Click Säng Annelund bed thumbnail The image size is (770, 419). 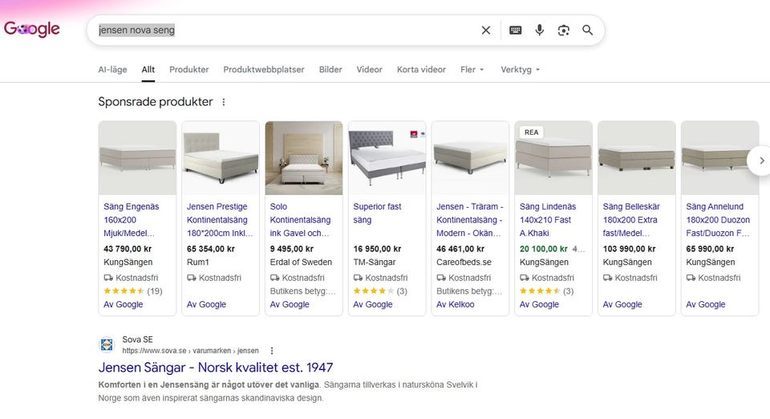tap(720, 157)
